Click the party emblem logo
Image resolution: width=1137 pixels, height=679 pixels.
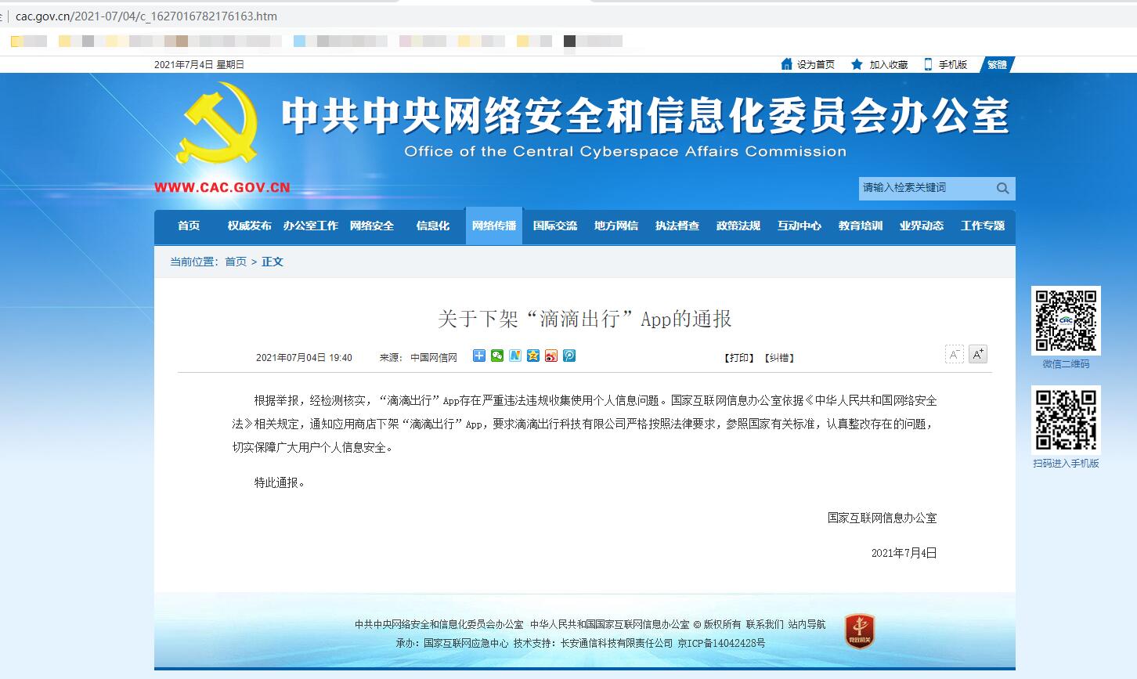tap(217, 125)
